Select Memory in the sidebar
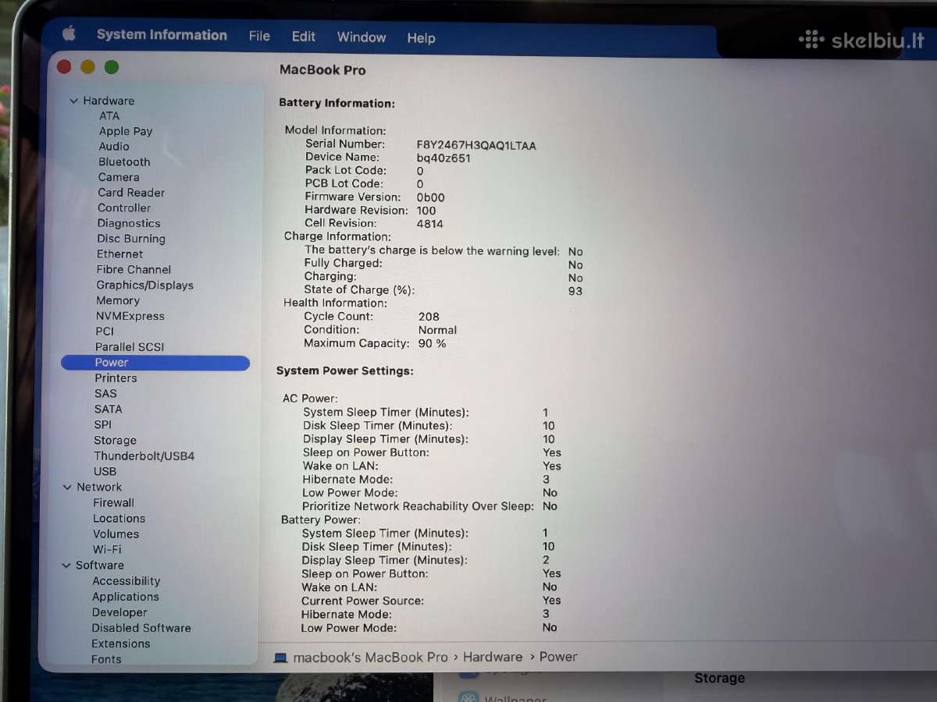Viewport: 937px width, 702px height. (118, 300)
